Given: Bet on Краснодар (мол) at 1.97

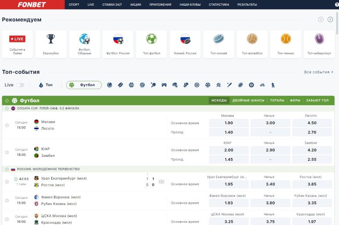Looking at the screenshot, I should 312,222.
